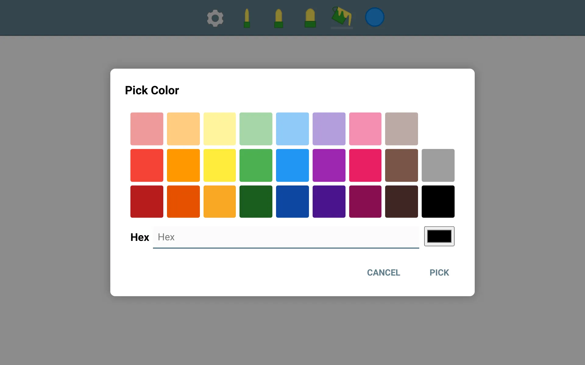Screen dimensions: 585x365
Task: Select the black color swatch
Action: (438, 201)
